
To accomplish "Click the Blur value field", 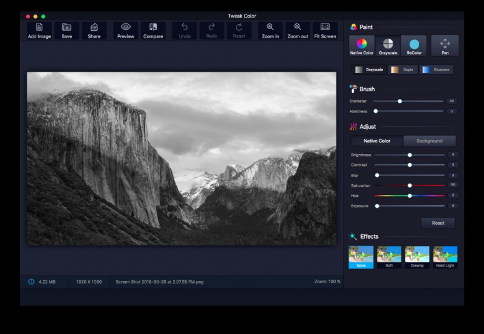I will pyautogui.click(x=453, y=175).
